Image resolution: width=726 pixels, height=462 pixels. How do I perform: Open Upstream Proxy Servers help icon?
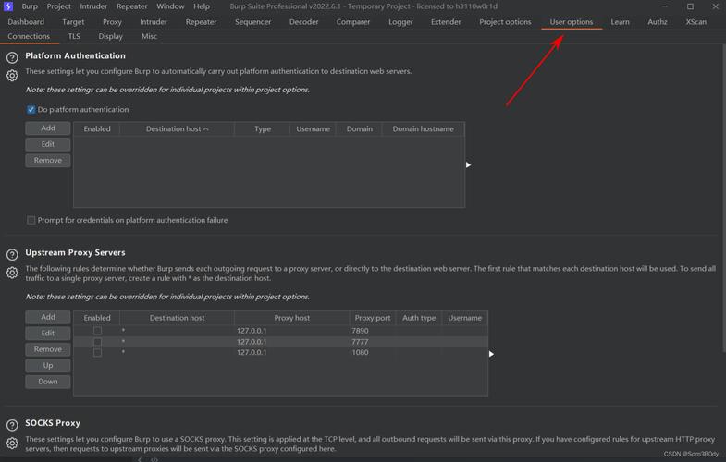12,254
